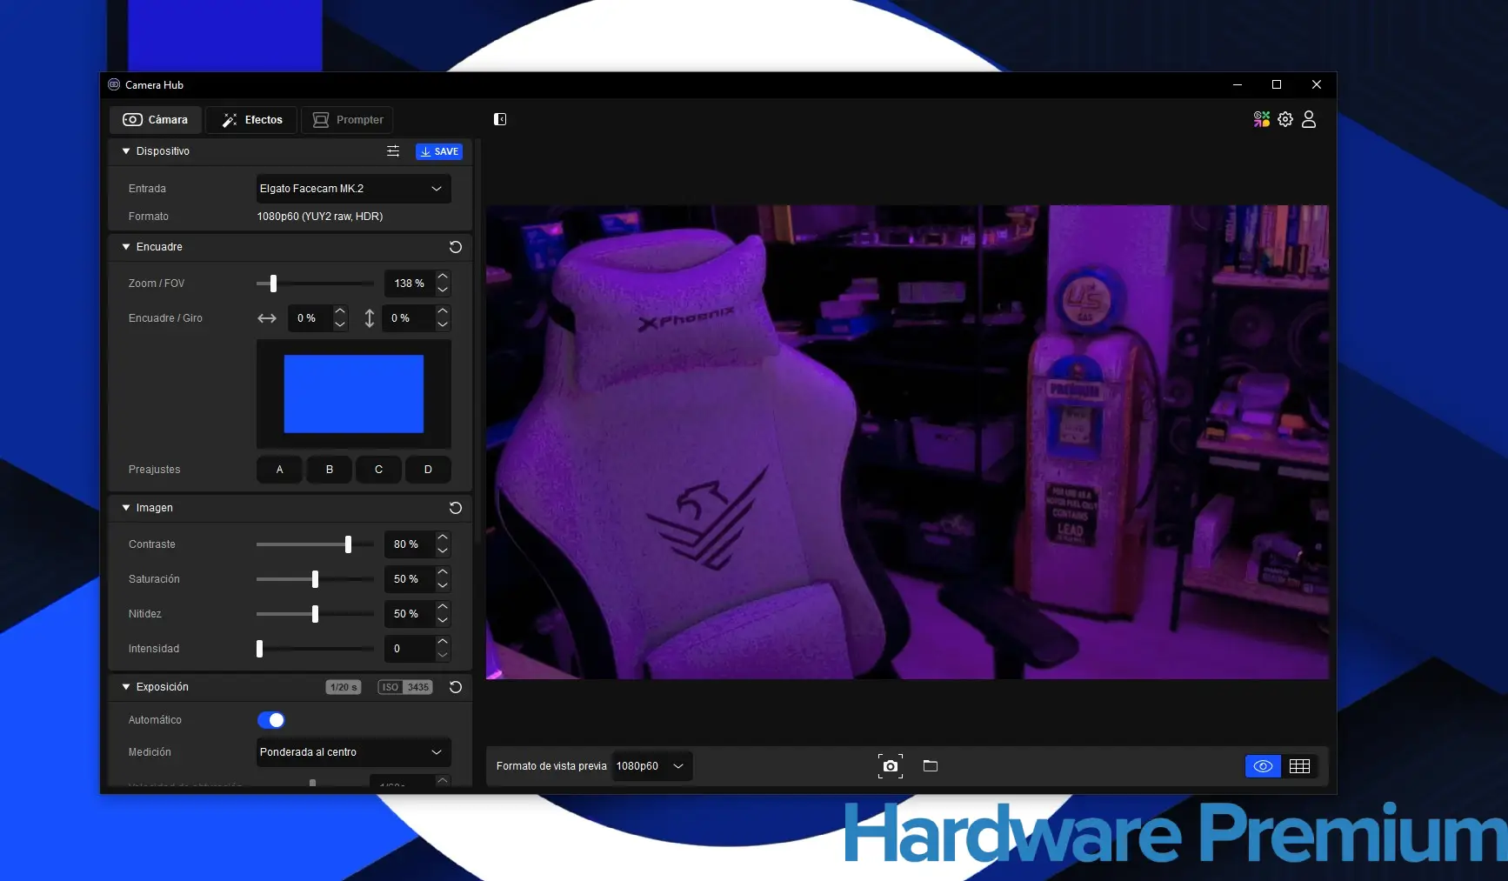
Task: Select preset B
Action: point(330,470)
